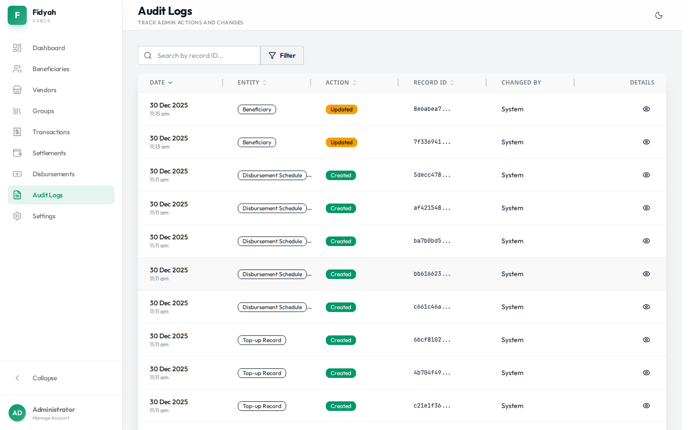Select the Transactions dollar icon
The image size is (689, 430).
(x=17, y=132)
